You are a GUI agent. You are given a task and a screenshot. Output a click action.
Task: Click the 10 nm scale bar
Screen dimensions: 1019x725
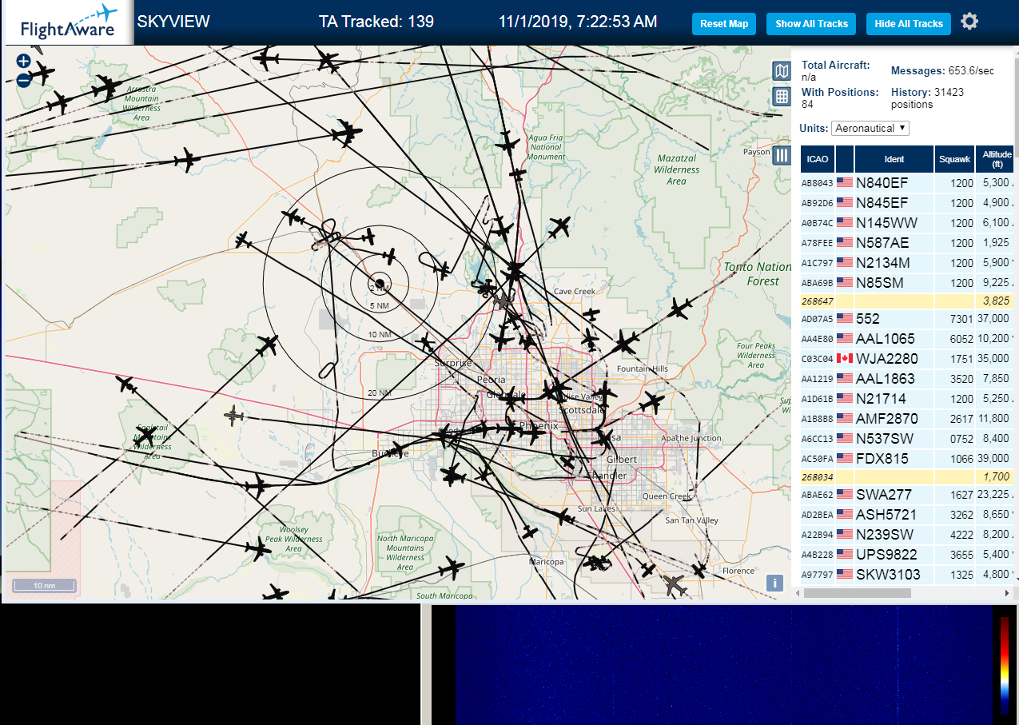point(45,586)
